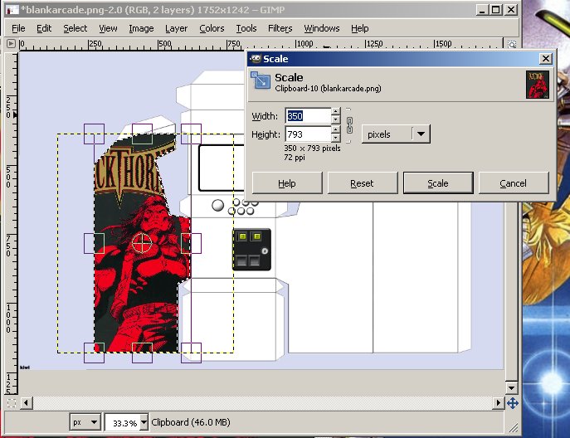
Task: Open the Windows menu
Action: click(322, 28)
